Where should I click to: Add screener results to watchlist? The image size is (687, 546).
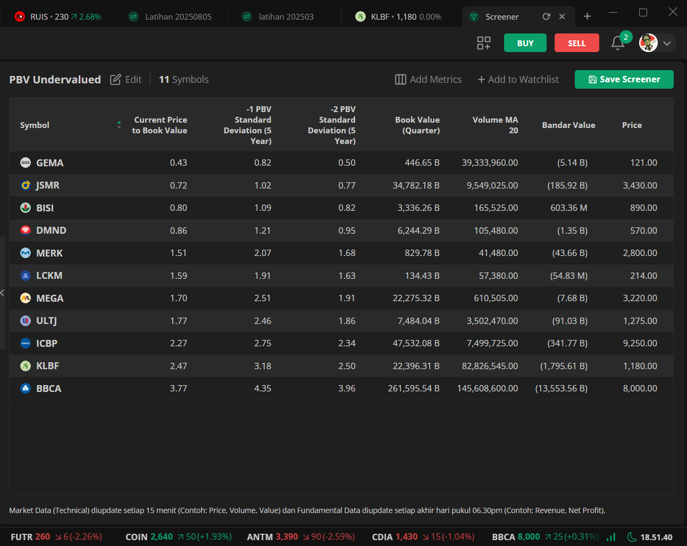click(x=518, y=79)
